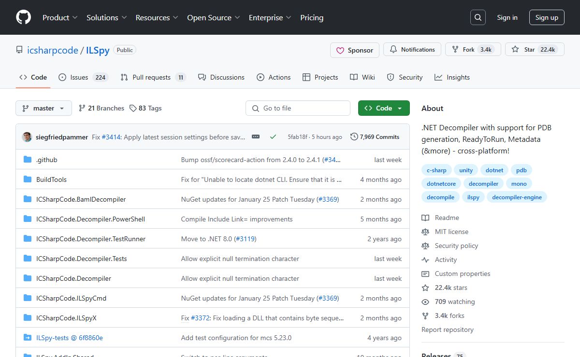Click siegfriedpammer's avatar image

27,137
